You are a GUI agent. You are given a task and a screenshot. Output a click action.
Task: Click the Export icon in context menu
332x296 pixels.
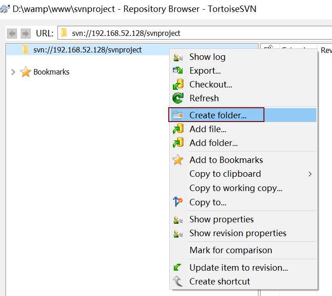tap(178, 70)
